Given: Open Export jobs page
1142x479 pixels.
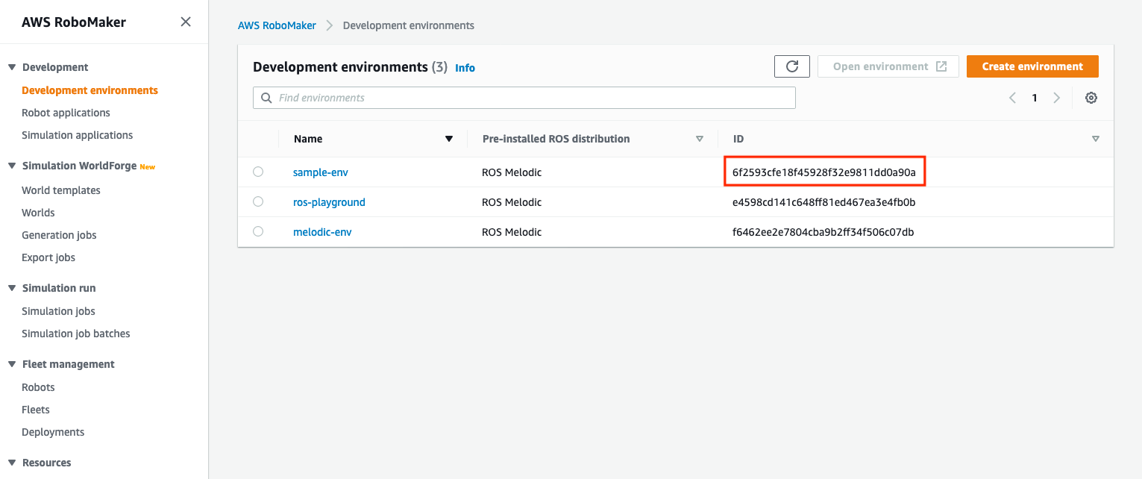Looking at the screenshot, I should click(x=48, y=257).
